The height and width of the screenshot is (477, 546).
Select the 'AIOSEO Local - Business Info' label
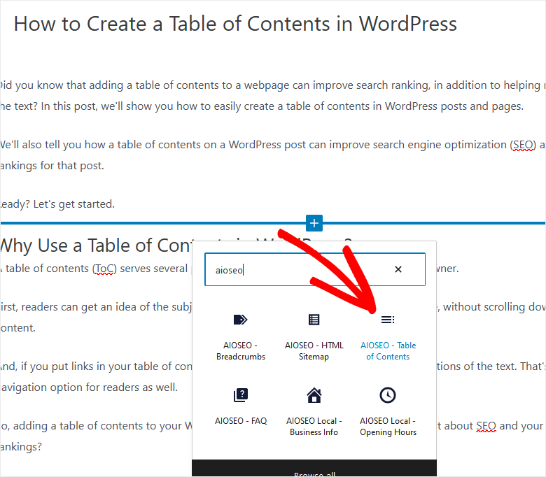(x=314, y=426)
